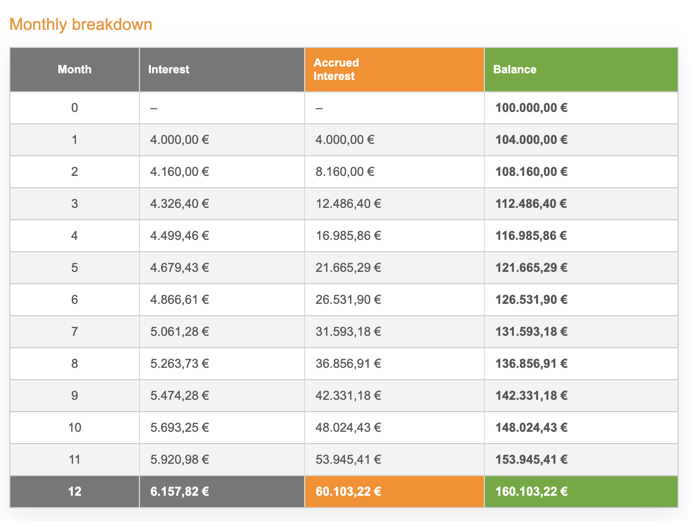The height and width of the screenshot is (521, 692).
Task: Select balance 121.665,29 € in month 5
Action: click(x=531, y=268)
